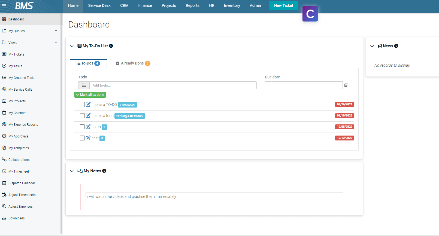This screenshot has height=236, width=439.
Task: Open the Service Desk menu
Action: coord(99,5)
